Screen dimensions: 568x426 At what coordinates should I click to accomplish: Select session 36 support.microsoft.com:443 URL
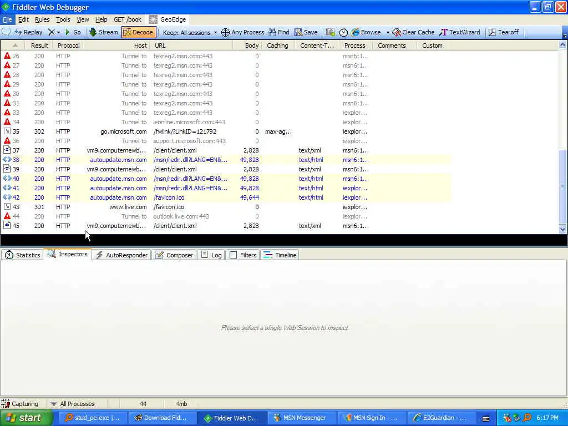(190, 141)
